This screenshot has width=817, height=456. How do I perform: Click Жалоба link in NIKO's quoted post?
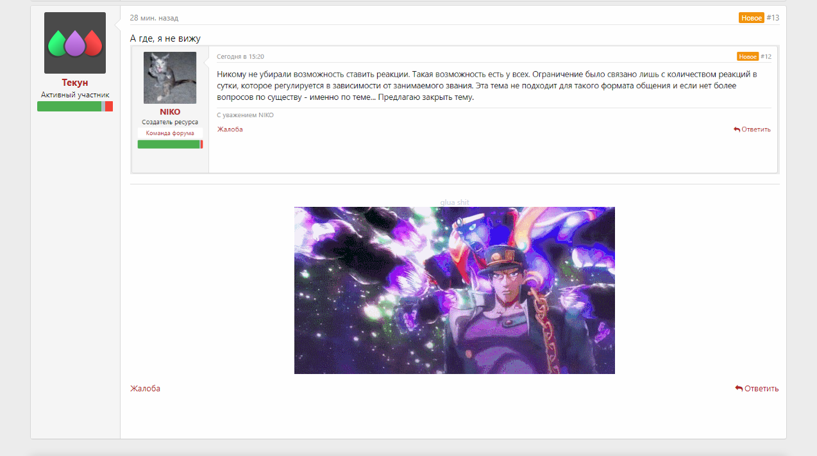[230, 129]
